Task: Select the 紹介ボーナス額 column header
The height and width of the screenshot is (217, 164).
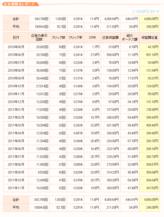Action: [x=130, y=38]
